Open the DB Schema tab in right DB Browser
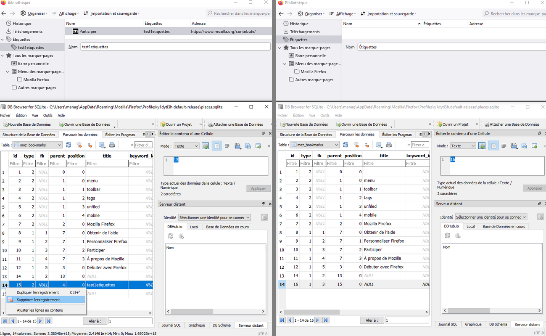The height and width of the screenshot is (336, 546). pyautogui.click(x=498, y=324)
